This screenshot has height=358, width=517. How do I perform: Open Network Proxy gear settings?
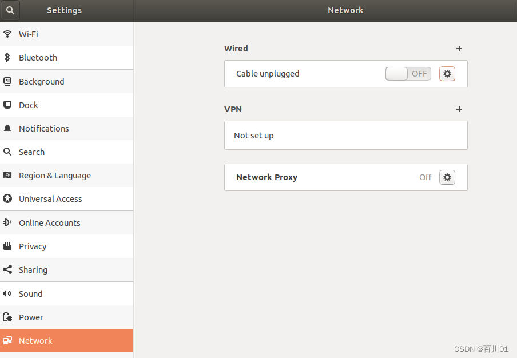point(447,177)
